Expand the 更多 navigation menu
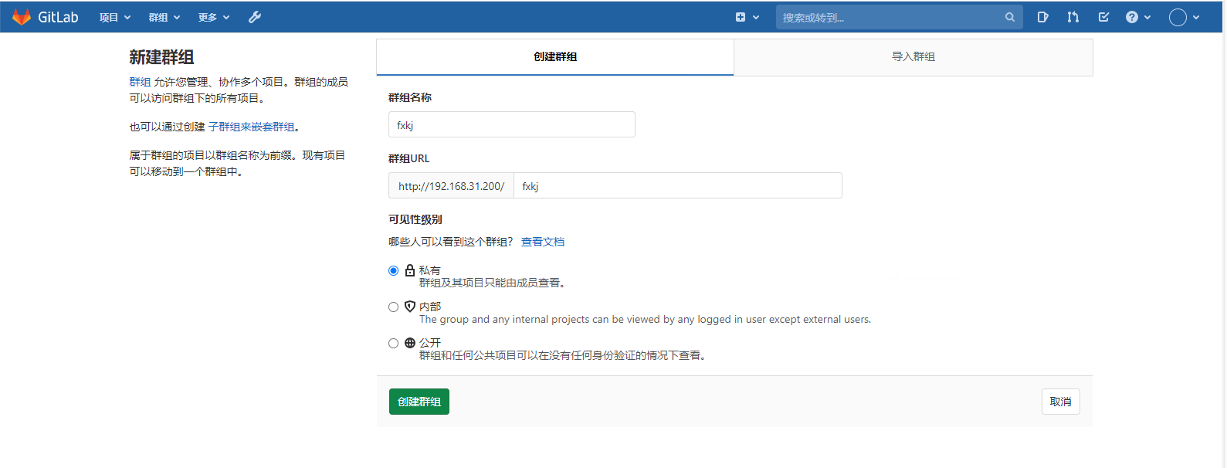Image resolution: width=1227 pixels, height=468 pixels. [214, 17]
